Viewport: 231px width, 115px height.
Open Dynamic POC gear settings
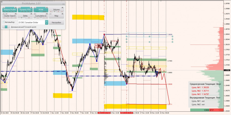pyautogui.click(x=31, y=7)
